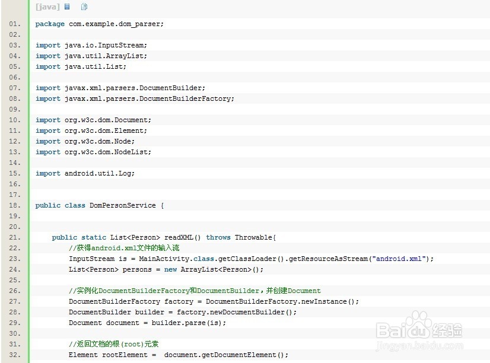The image size is (490, 363).
Task: Open the view plain code icon
Action: 67,7
